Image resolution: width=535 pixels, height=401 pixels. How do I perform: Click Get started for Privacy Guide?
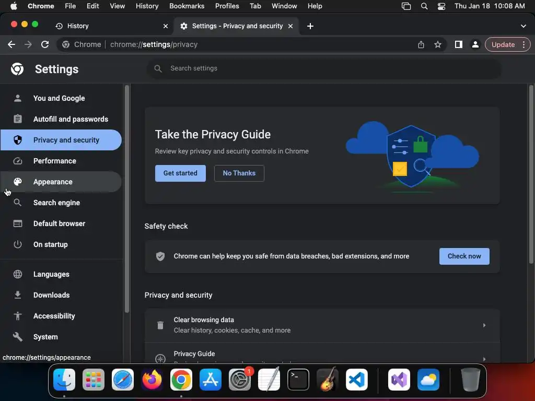[180, 173]
